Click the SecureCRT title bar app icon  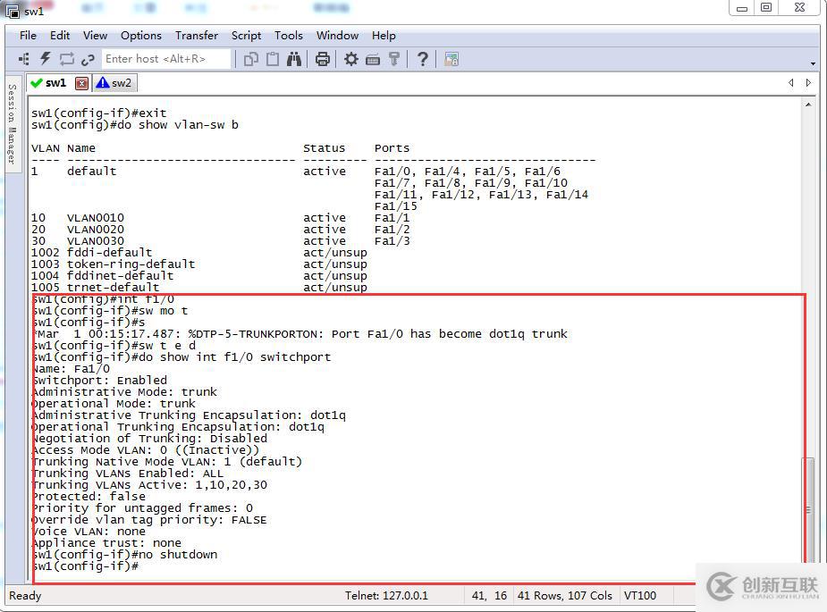pyautogui.click(x=13, y=11)
